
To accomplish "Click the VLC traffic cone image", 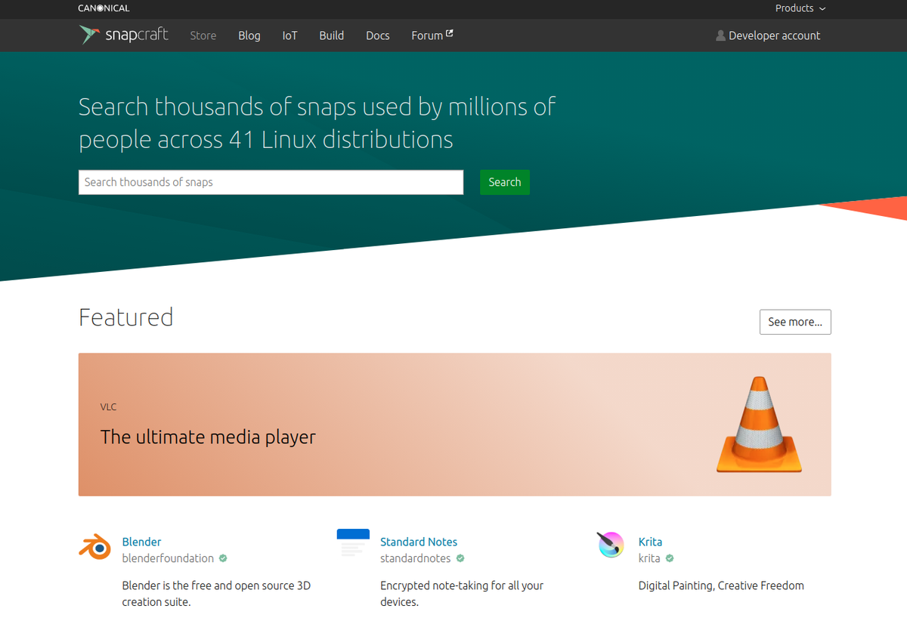I will click(x=759, y=425).
